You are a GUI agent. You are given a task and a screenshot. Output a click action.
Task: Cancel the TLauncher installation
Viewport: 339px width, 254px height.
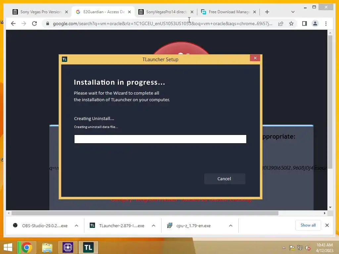point(224,179)
